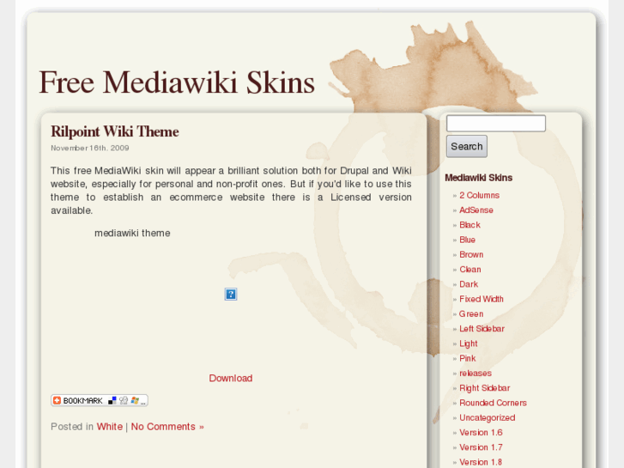Open the Right Sidebar category
Image resolution: width=624 pixels, height=468 pixels.
[x=484, y=388]
